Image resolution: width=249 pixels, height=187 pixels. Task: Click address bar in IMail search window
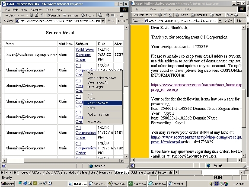tap(60, 21)
